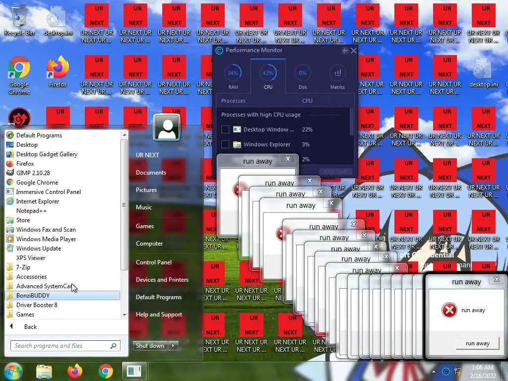Screen dimensions: 508x381
Task: Click Default Programs in right pane
Action: 159,297
